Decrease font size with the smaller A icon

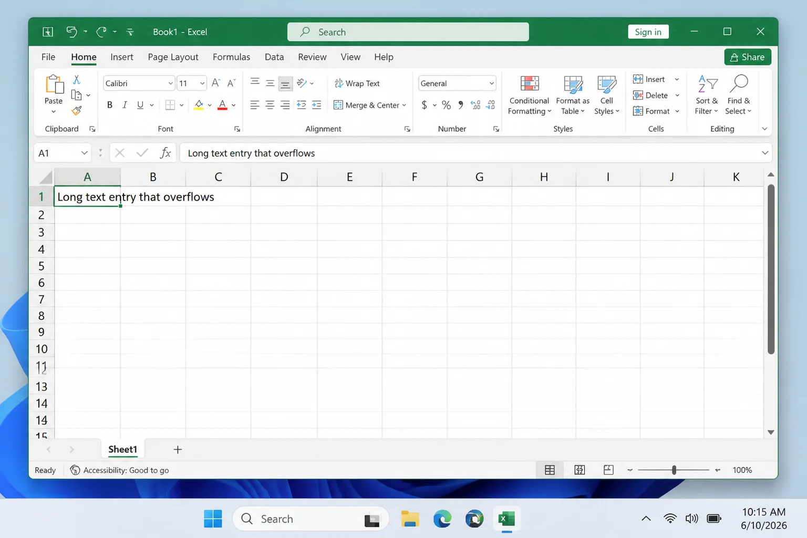click(231, 83)
